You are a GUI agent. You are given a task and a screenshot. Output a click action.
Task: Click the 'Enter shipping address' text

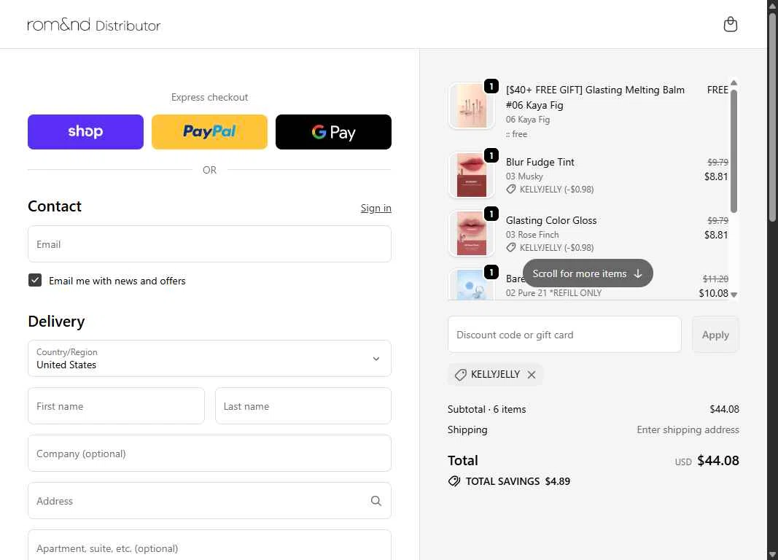tap(688, 429)
